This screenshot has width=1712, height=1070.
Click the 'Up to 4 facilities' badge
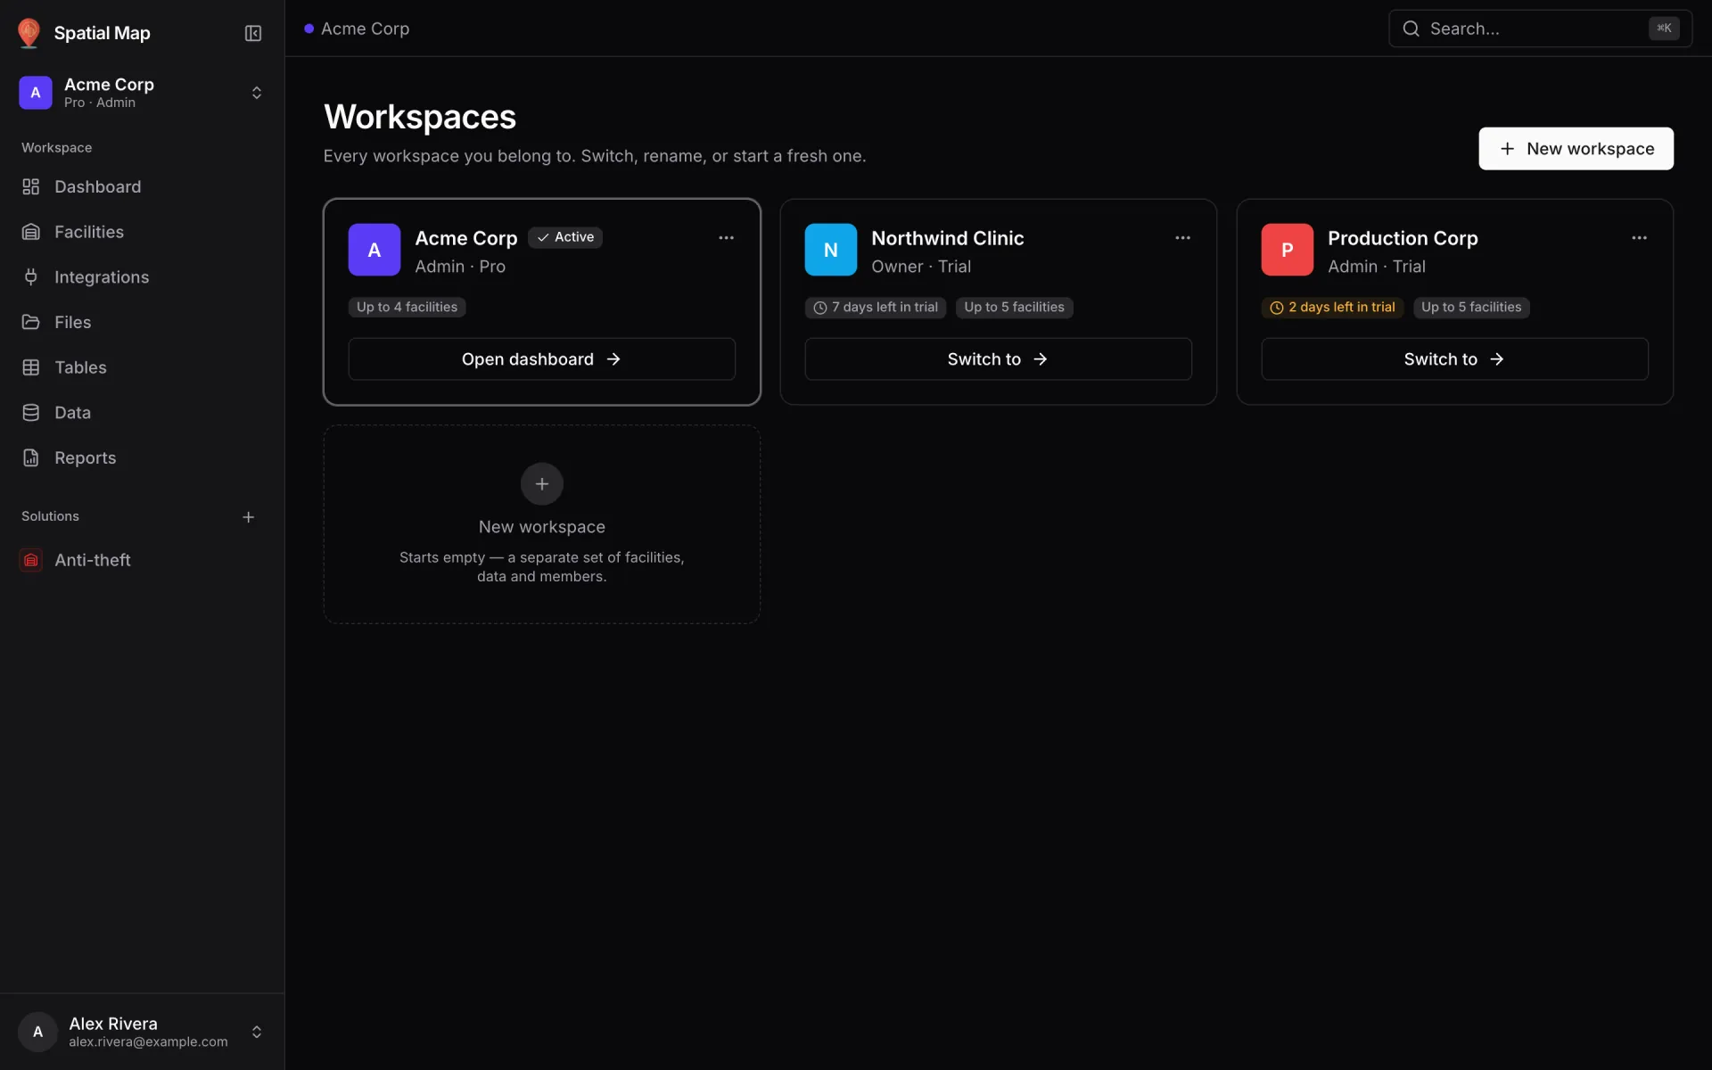[x=407, y=308]
